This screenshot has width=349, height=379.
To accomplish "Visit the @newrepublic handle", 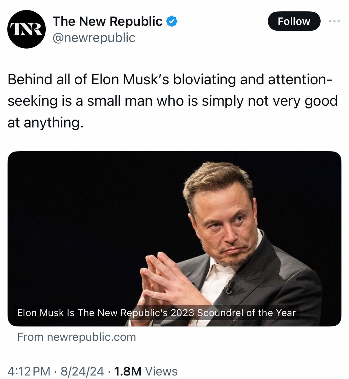I will coord(94,38).
